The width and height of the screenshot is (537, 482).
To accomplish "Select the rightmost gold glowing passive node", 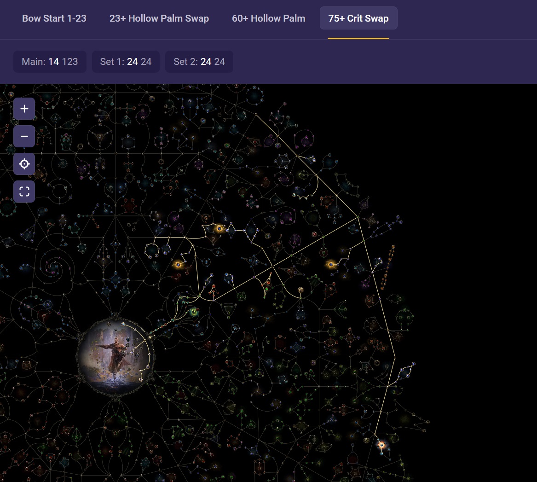I will 330,264.
